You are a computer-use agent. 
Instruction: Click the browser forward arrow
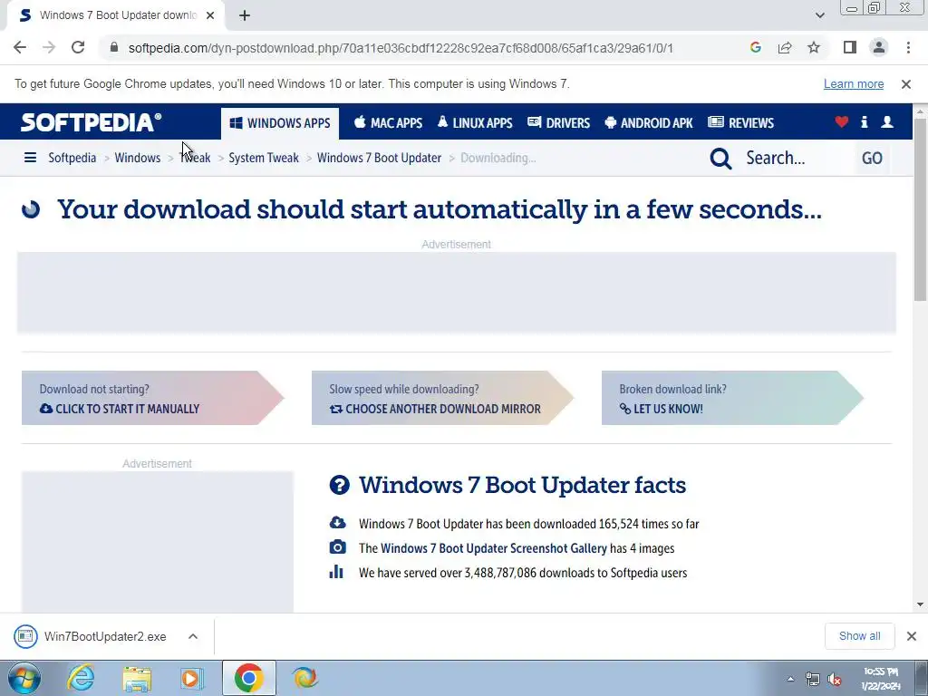pyautogui.click(x=49, y=47)
